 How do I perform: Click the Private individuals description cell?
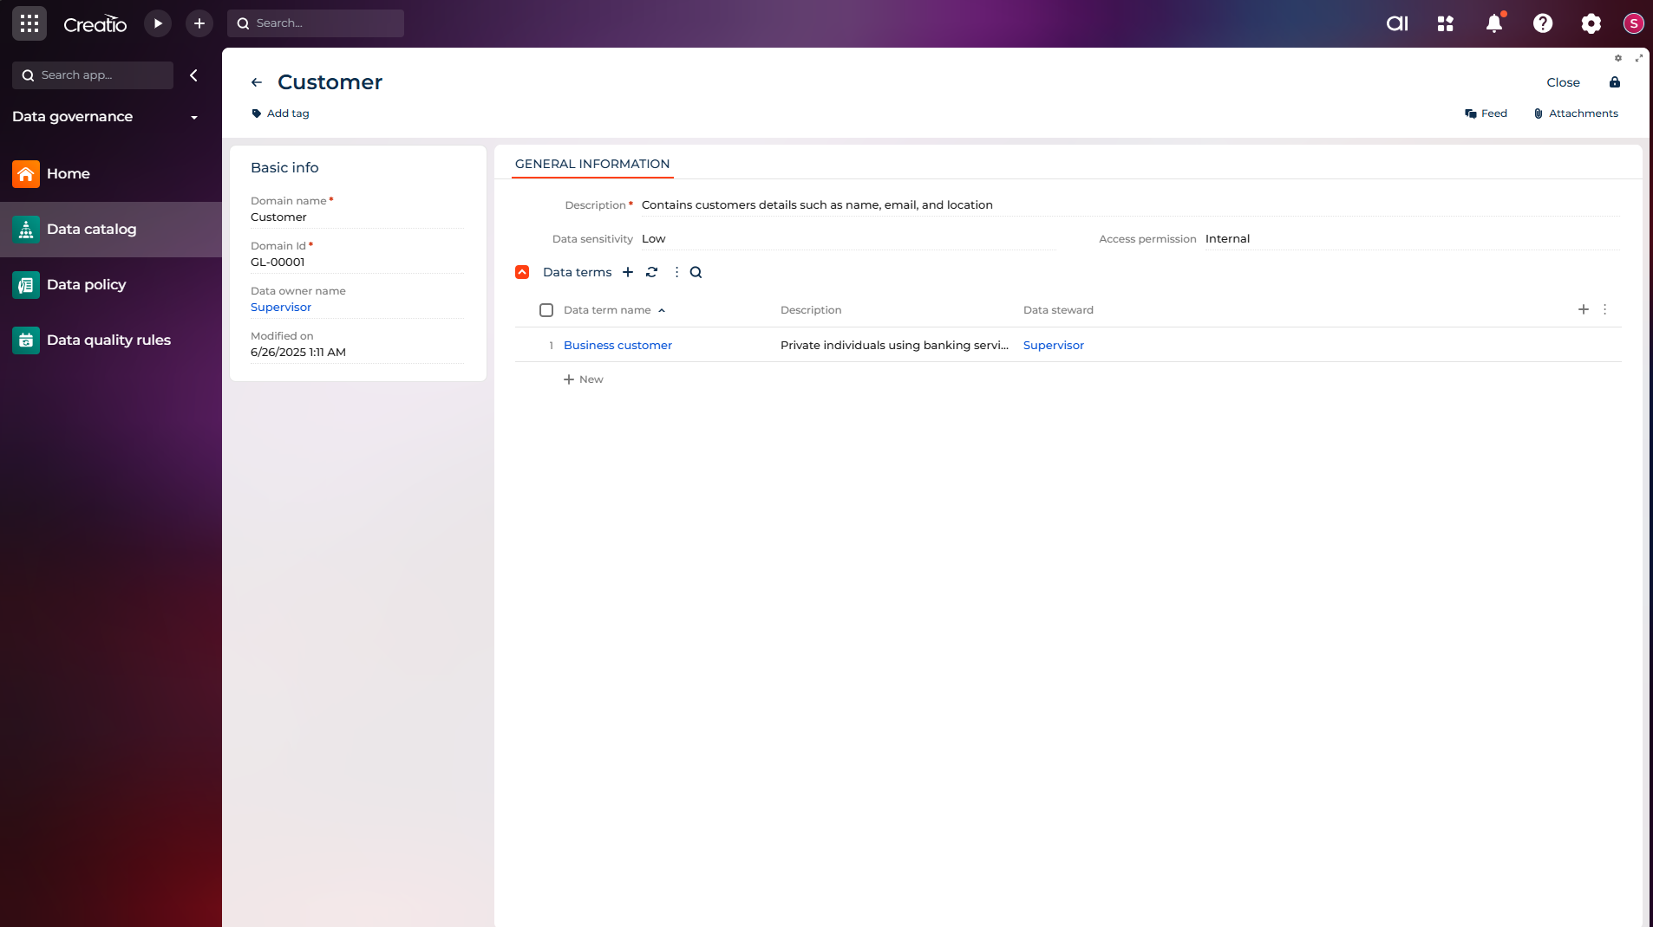[x=894, y=345]
